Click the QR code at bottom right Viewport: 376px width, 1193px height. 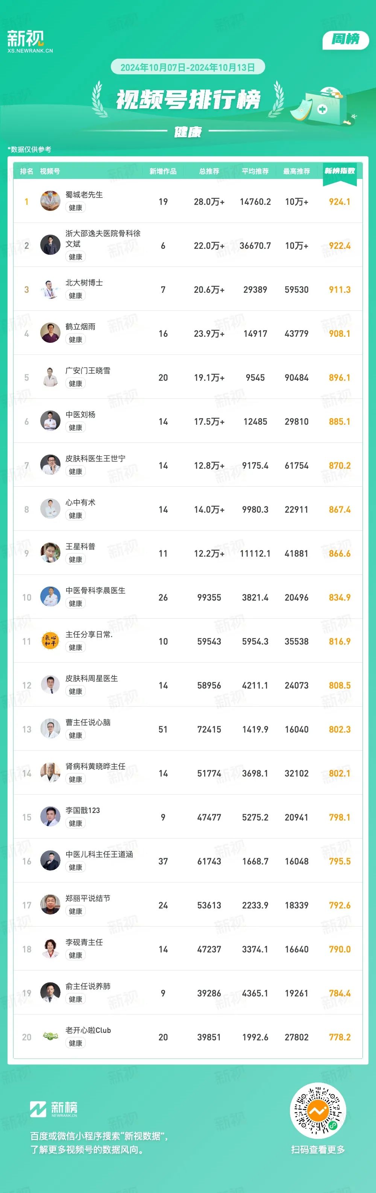318,1110
